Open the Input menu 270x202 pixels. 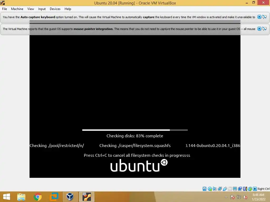(x=42, y=9)
